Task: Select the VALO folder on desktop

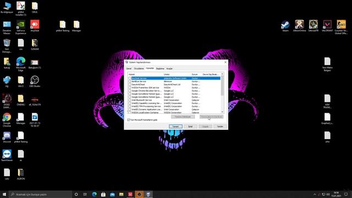Action: 21,81
